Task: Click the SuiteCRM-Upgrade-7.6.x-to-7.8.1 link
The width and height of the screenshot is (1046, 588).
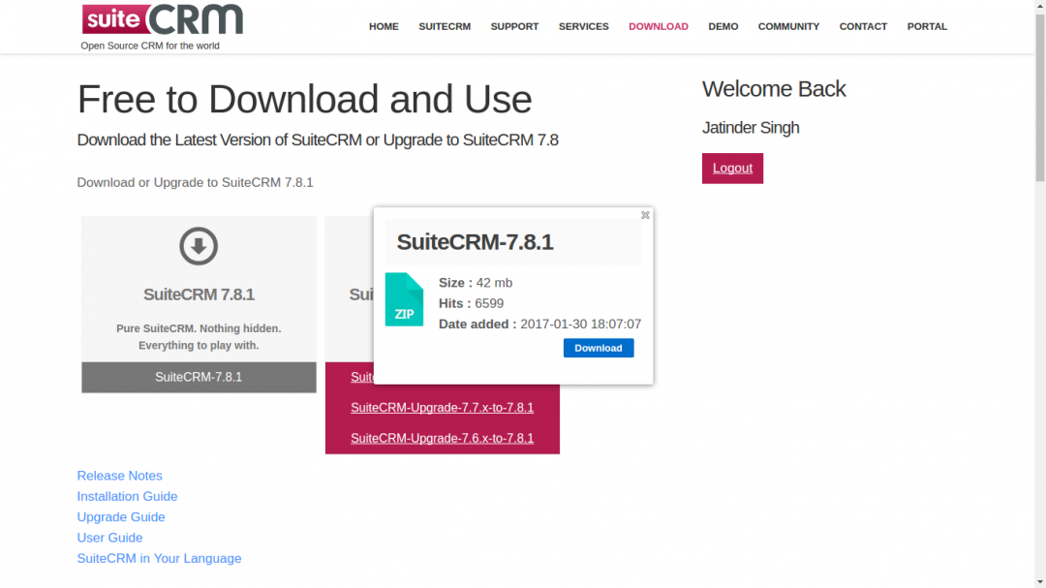Action: (x=442, y=438)
